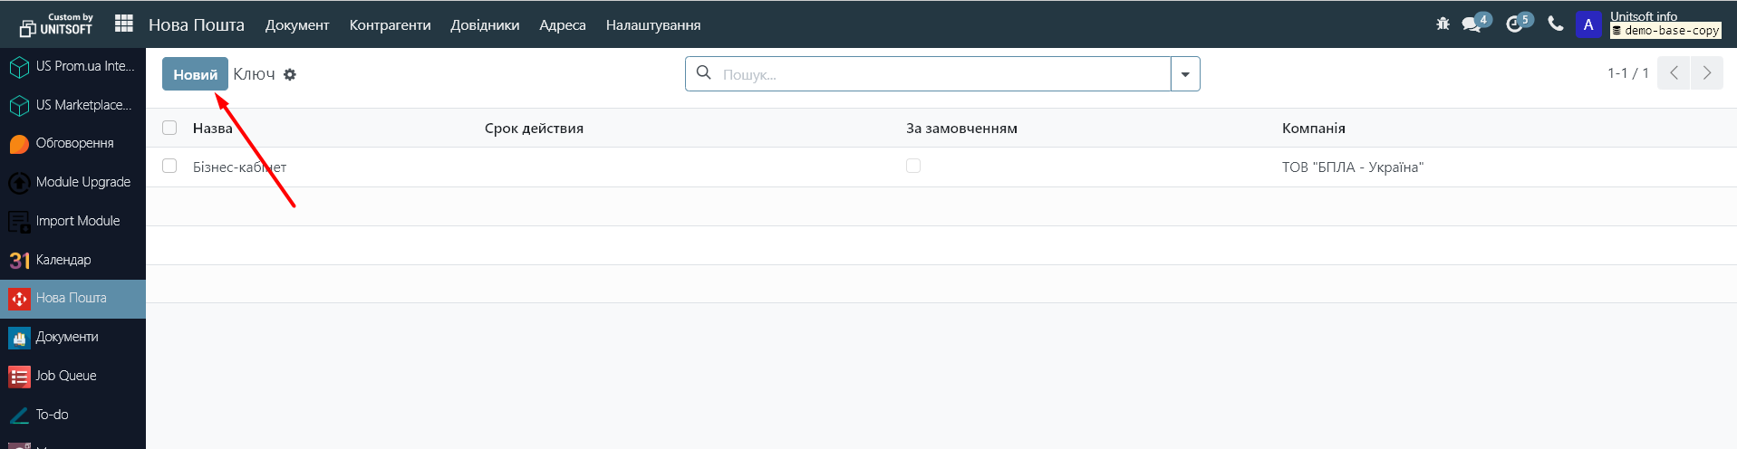The width and height of the screenshot is (1737, 449).
Task: Toggle За замовченням checkbox for Бізнес-кабінет
Action: tap(913, 166)
